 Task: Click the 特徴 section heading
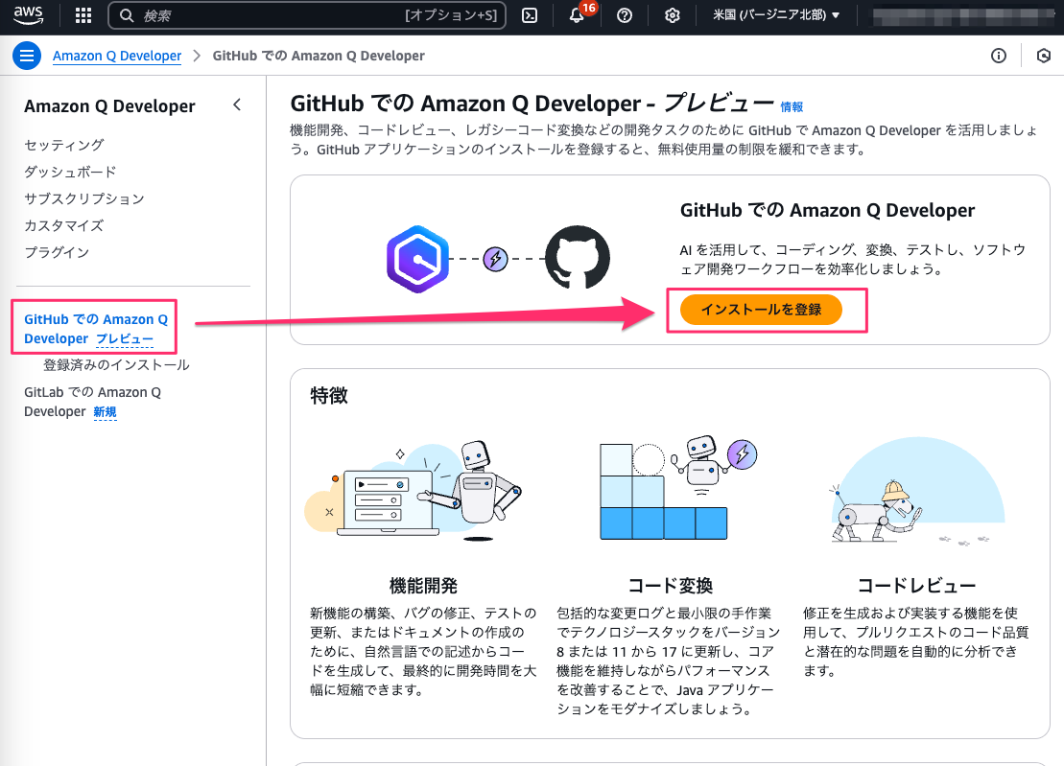[329, 395]
